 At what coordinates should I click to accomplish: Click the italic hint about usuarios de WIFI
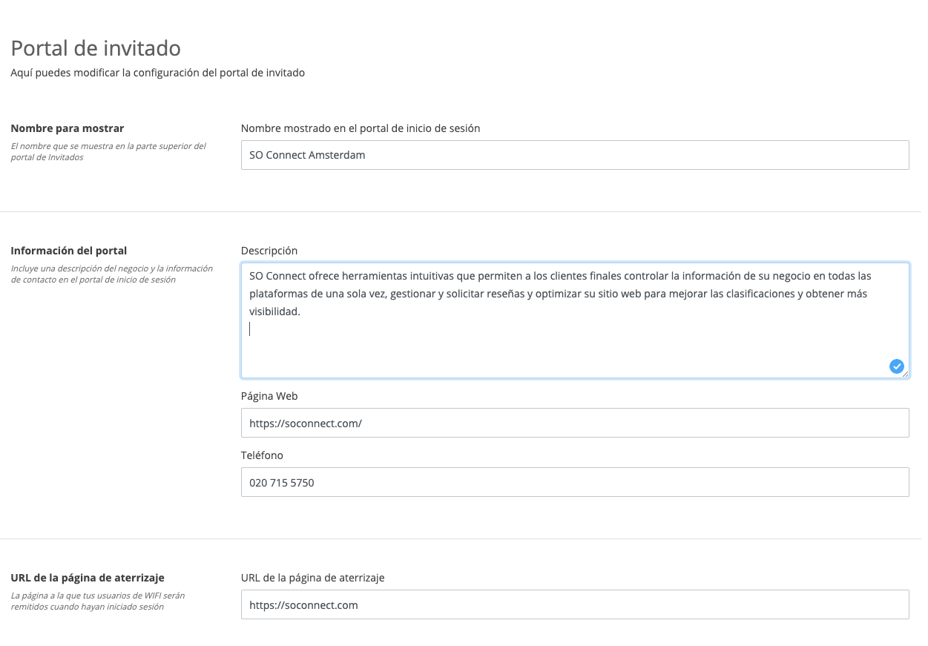coord(98,601)
